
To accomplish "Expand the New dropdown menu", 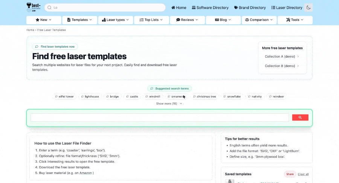I will (43, 20).
